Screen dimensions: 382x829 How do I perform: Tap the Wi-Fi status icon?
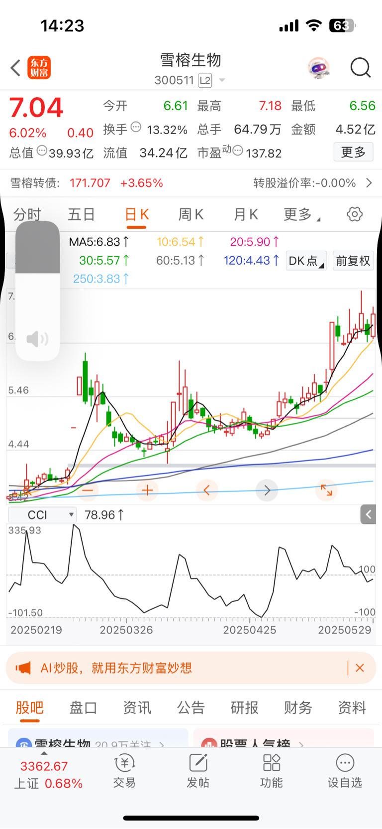[314, 25]
